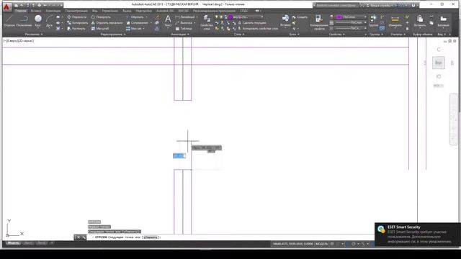The width and height of the screenshot is (461, 259).
Task: Click the Масштаб scale tool
Action: coord(100,29)
